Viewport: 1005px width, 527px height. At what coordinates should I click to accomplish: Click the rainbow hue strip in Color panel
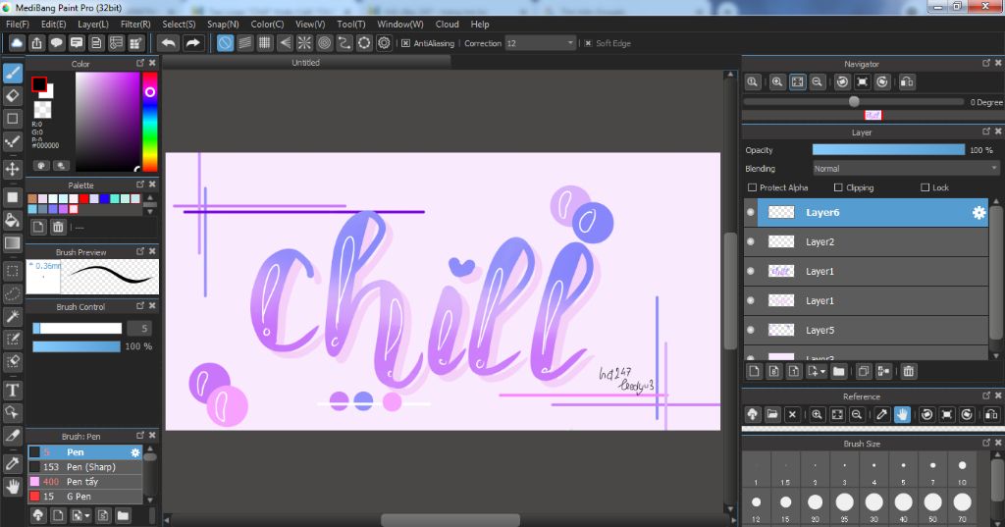pos(150,122)
